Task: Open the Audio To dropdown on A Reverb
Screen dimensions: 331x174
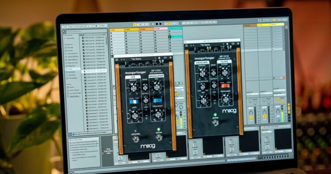Action: [252, 94]
